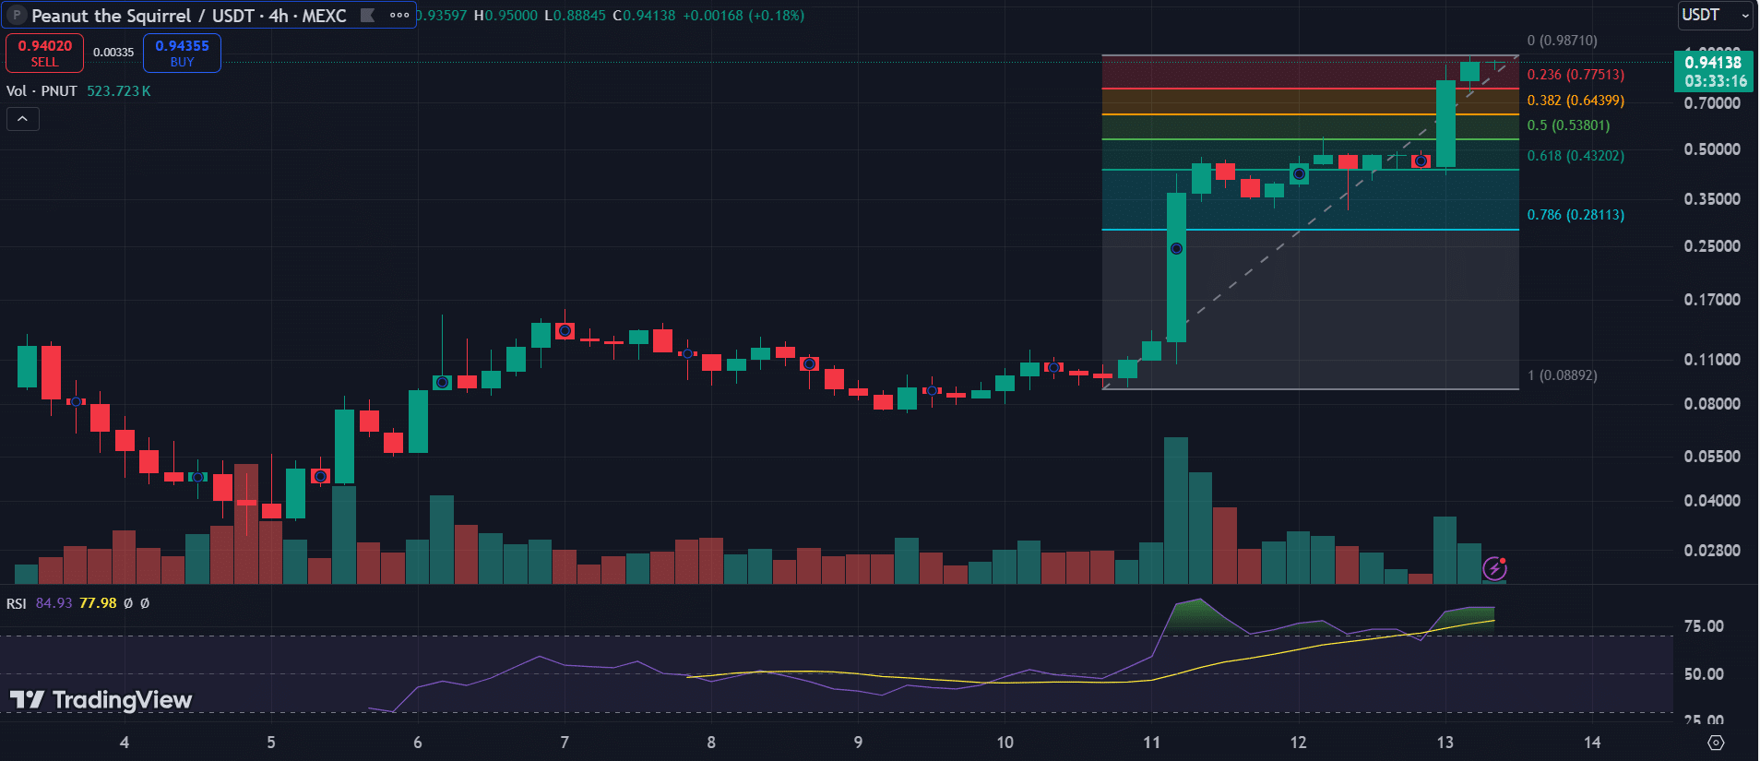Click the change value +0.00168 (+0.18%)
Image resolution: width=1760 pixels, height=761 pixels.
tap(743, 16)
